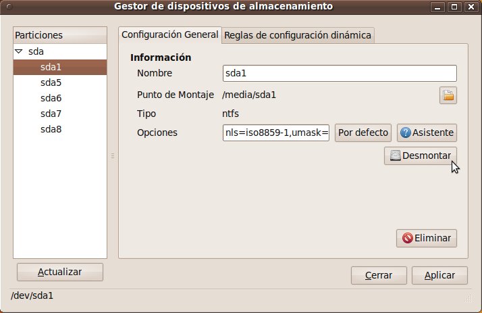Remove entry with Eliminar button
The width and height of the screenshot is (482, 313).
point(427,238)
